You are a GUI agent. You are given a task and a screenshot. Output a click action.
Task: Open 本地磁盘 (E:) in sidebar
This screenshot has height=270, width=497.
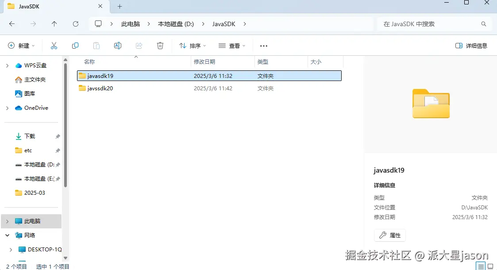pos(35,179)
